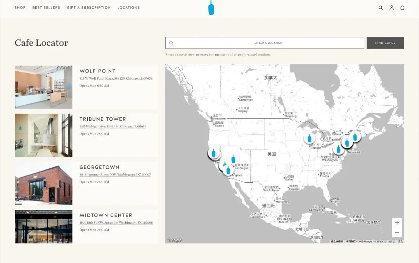Click the map zoom in plus button
Image resolution: width=419 pixels, height=263 pixels.
click(397, 223)
